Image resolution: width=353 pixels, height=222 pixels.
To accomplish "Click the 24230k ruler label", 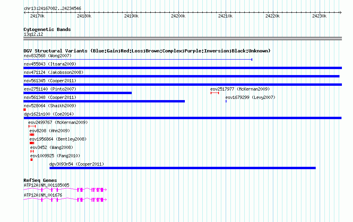I will [x=319, y=16].
